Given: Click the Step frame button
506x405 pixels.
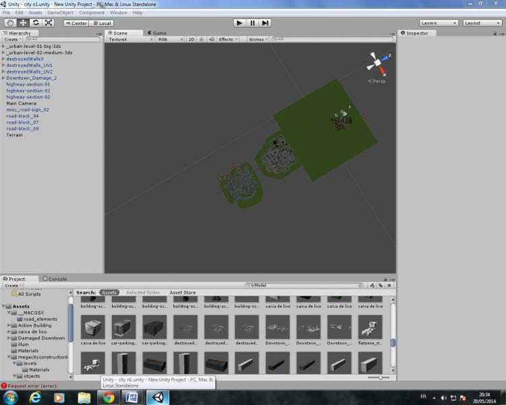Looking at the screenshot, I should click(265, 23).
